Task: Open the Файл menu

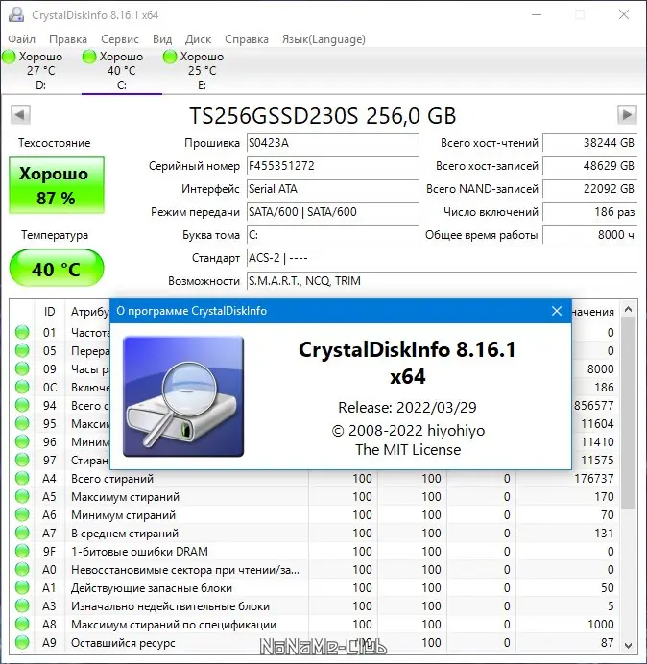Action: pos(22,39)
